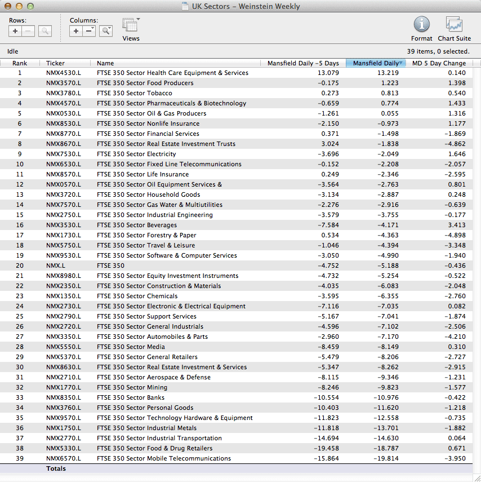Sort by the Rank column header

tap(20, 63)
